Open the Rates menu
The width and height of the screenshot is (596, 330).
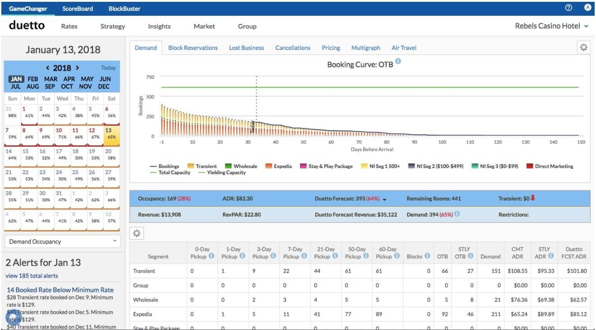[69, 26]
